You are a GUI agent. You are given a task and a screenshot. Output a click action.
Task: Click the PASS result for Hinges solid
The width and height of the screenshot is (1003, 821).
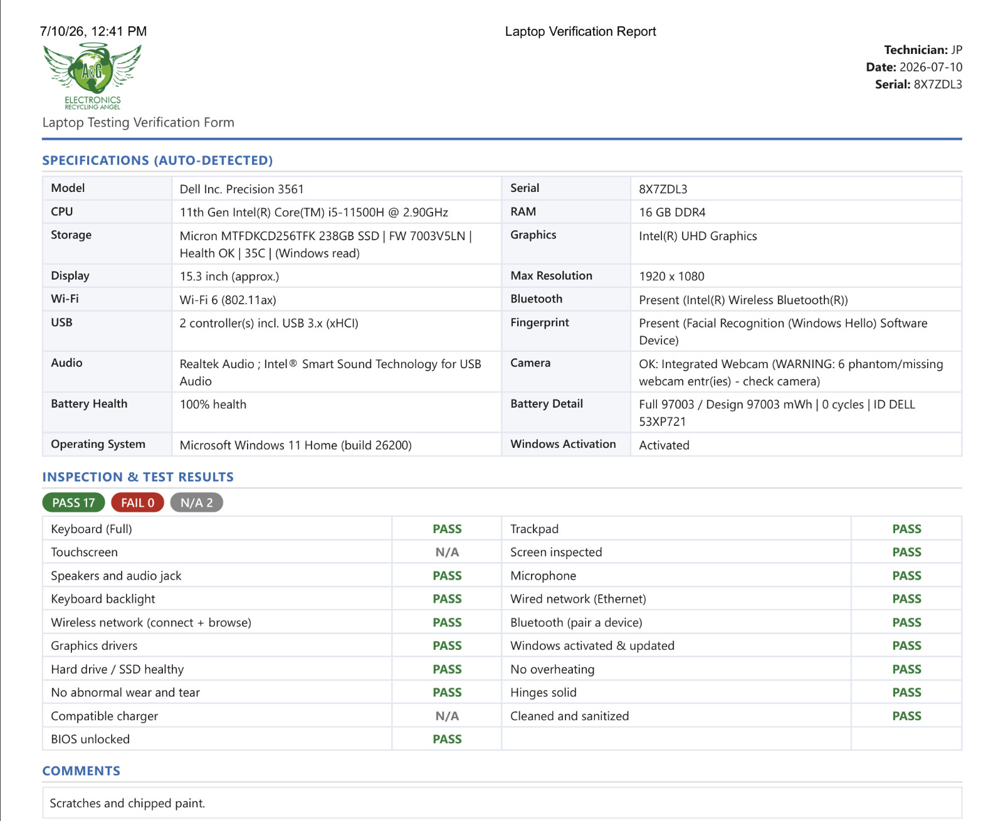click(x=906, y=692)
